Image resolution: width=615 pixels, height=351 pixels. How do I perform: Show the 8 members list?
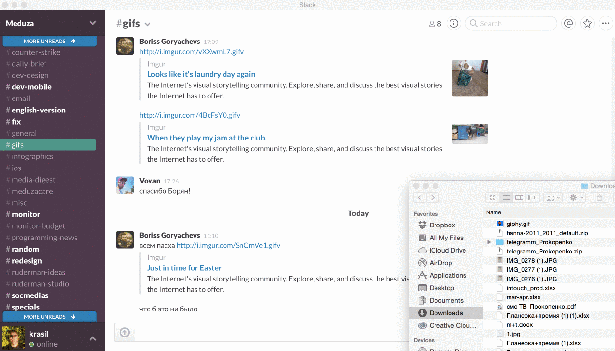click(x=435, y=24)
